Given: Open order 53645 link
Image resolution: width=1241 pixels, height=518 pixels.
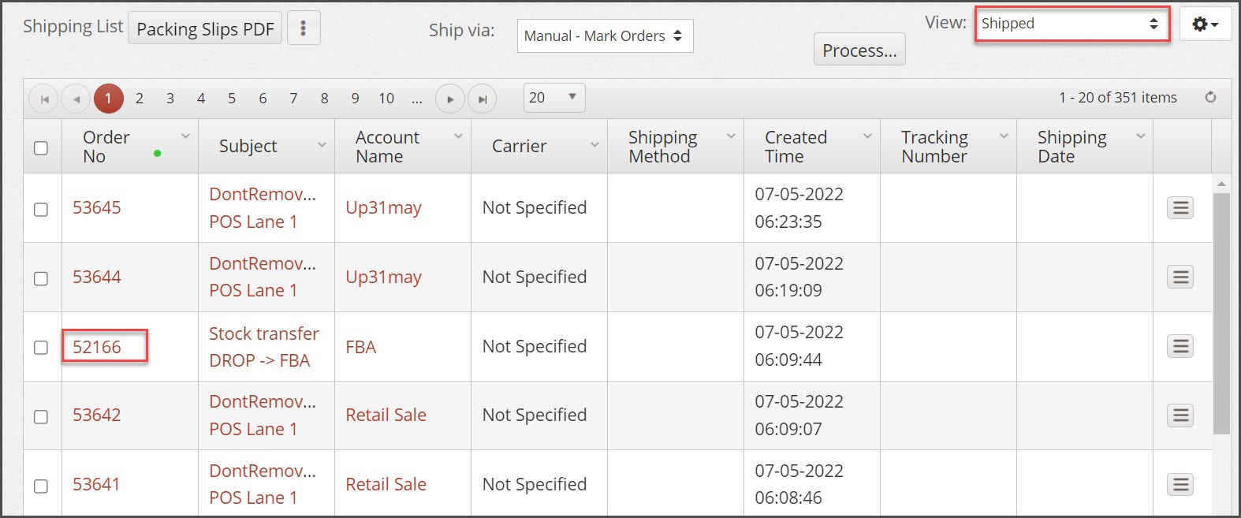Looking at the screenshot, I should 97,207.
